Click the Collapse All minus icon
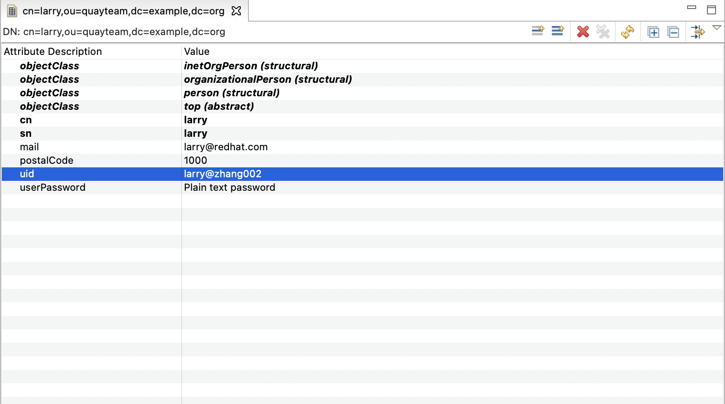The width and height of the screenshot is (725, 404). (673, 32)
